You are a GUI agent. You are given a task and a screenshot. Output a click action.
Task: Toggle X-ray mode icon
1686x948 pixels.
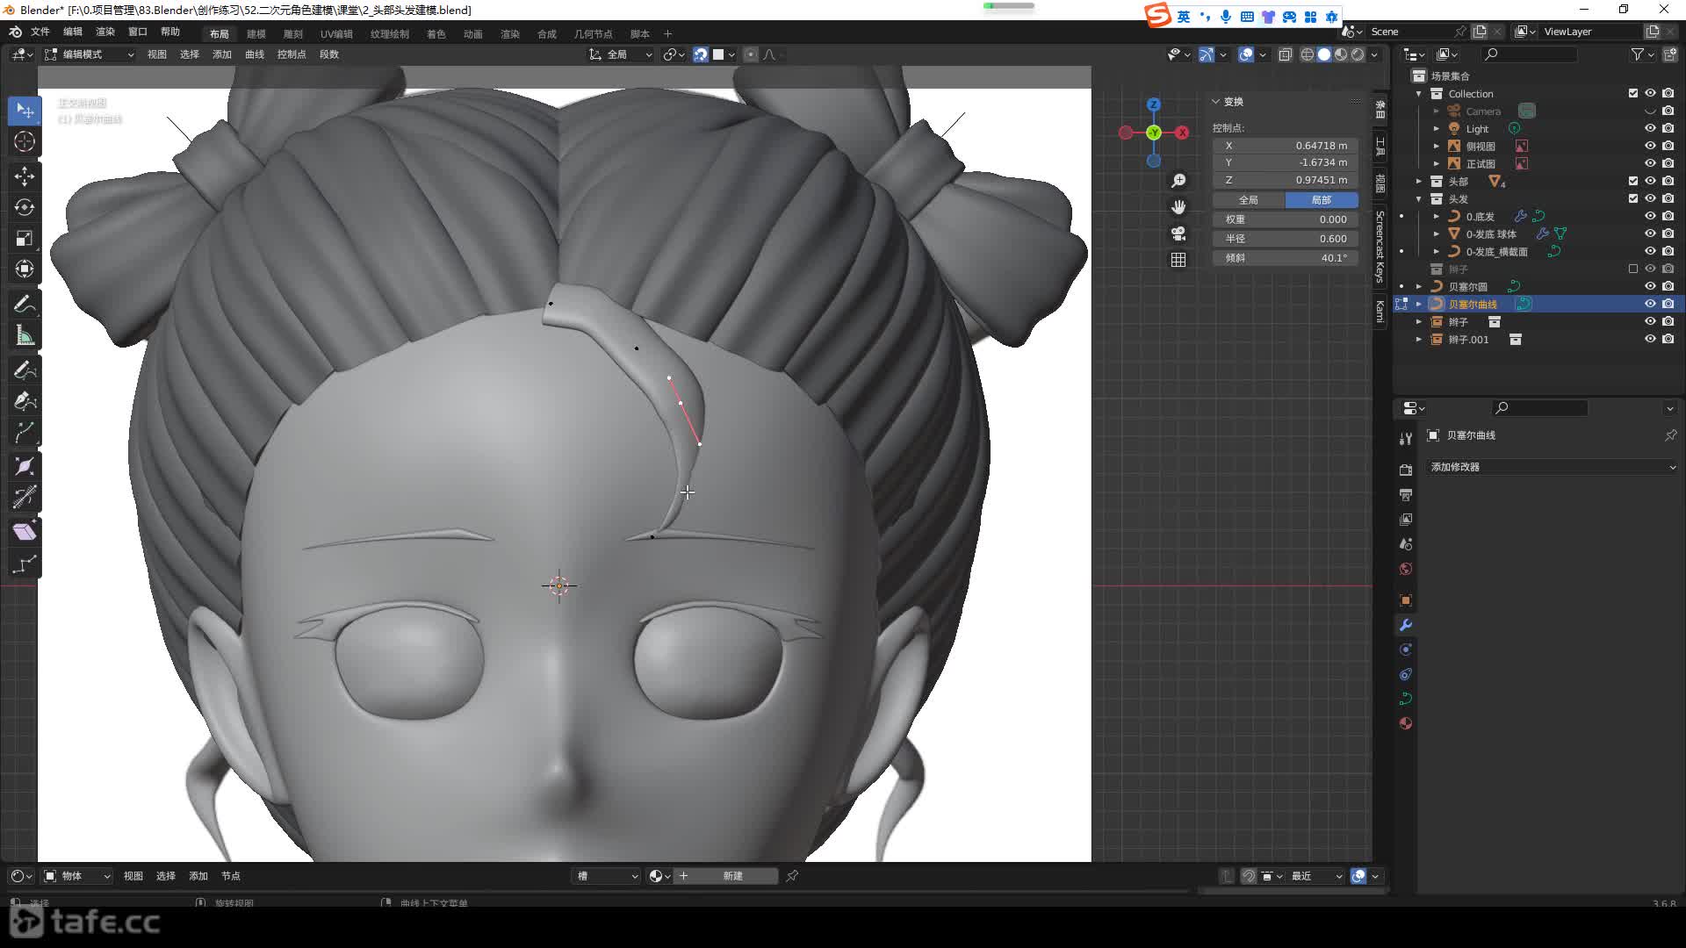pos(1285,54)
